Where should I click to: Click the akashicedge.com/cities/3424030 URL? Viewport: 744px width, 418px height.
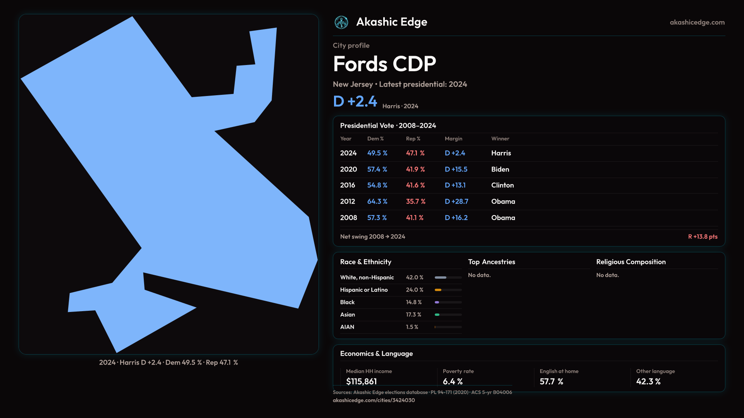click(374, 400)
